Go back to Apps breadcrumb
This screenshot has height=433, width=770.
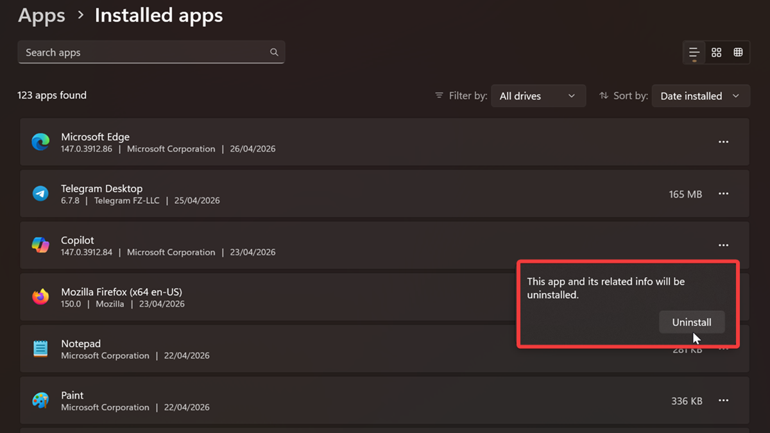pyautogui.click(x=42, y=16)
